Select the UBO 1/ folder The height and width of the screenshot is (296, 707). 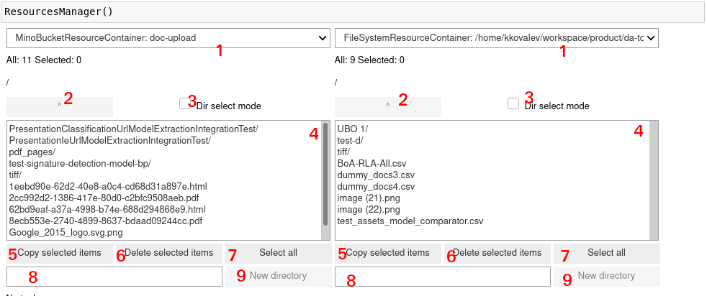tap(353, 129)
